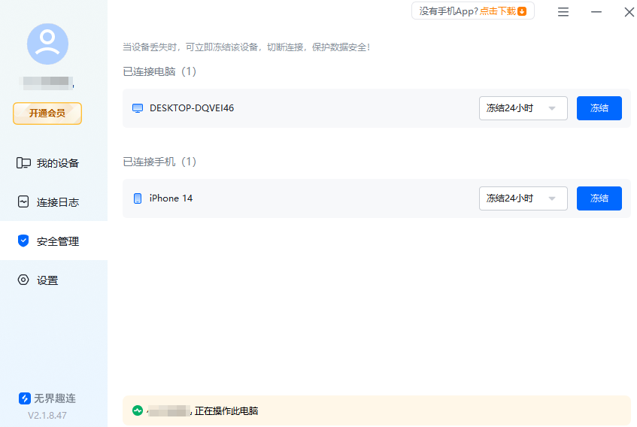Click the 无界趣连 logo icon

point(24,398)
